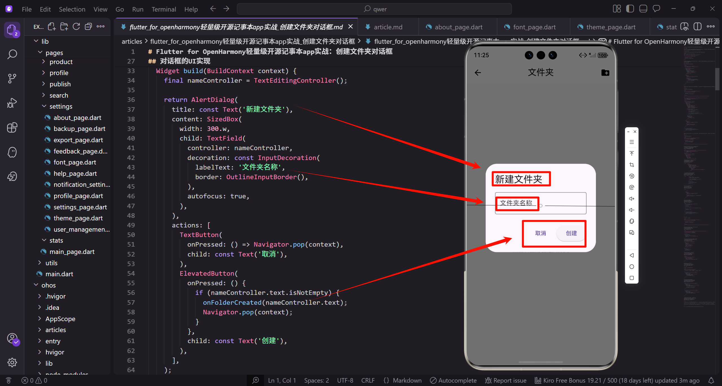Toggle the split editor layout button

click(x=697, y=27)
